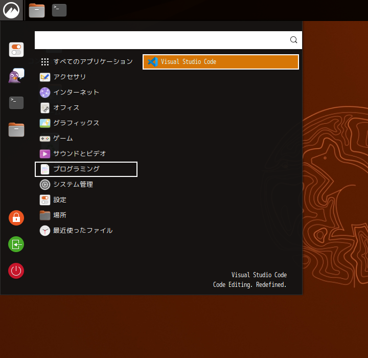Click the orange lock screen button
This screenshot has width=368, height=358.
click(16, 218)
